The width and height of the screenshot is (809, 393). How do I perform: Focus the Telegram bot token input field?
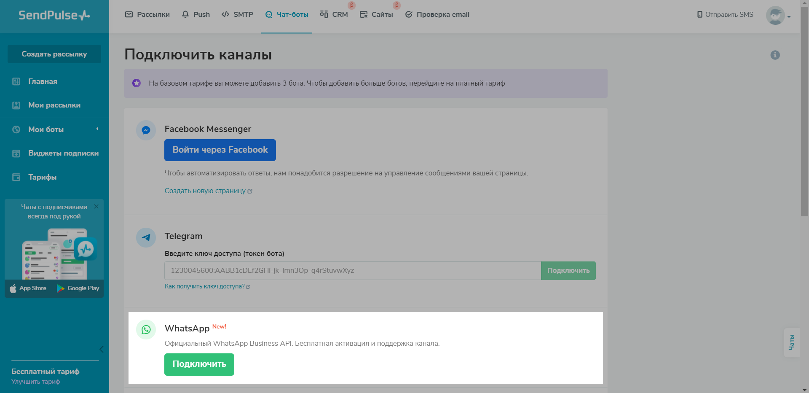pos(353,271)
